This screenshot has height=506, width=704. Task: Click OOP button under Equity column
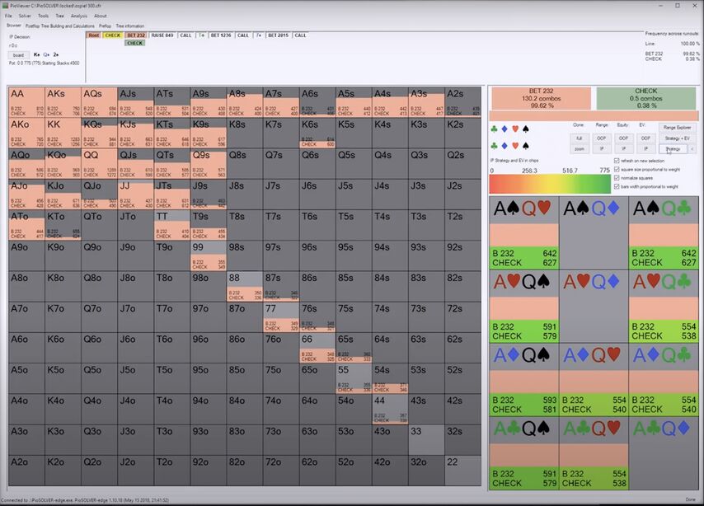pos(623,138)
